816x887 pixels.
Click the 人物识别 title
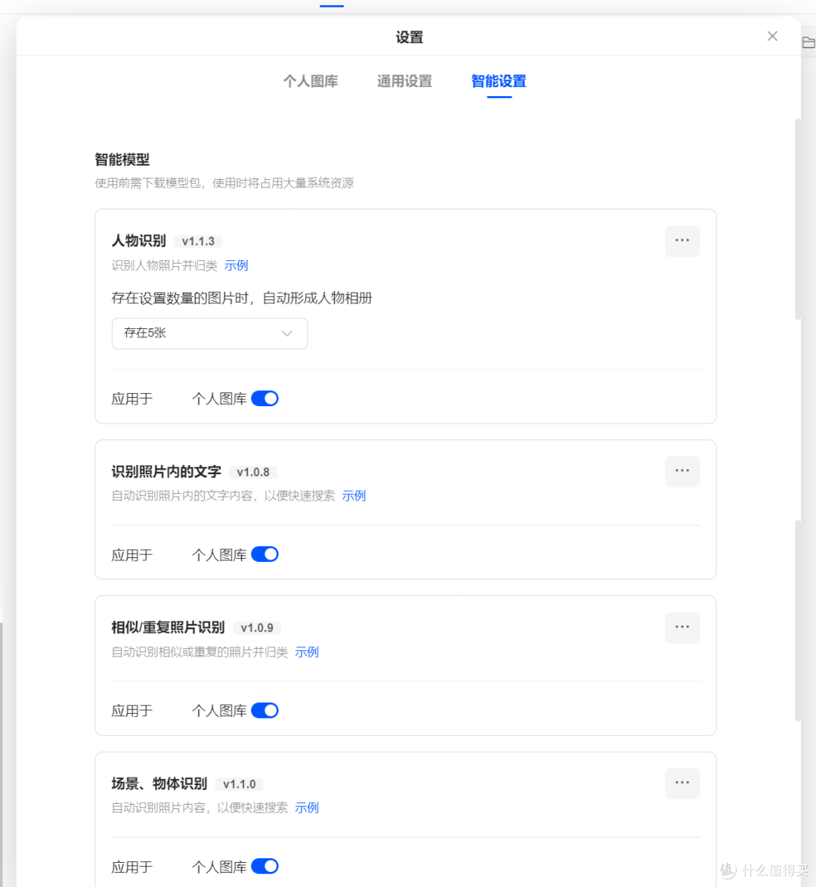point(138,241)
